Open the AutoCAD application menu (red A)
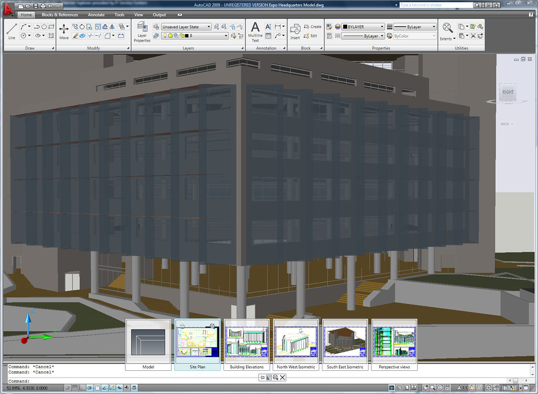 pos(8,9)
